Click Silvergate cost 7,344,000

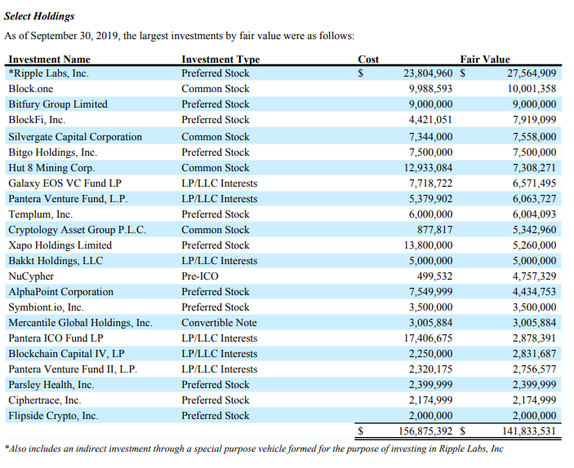pyautogui.click(x=430, y=137)
